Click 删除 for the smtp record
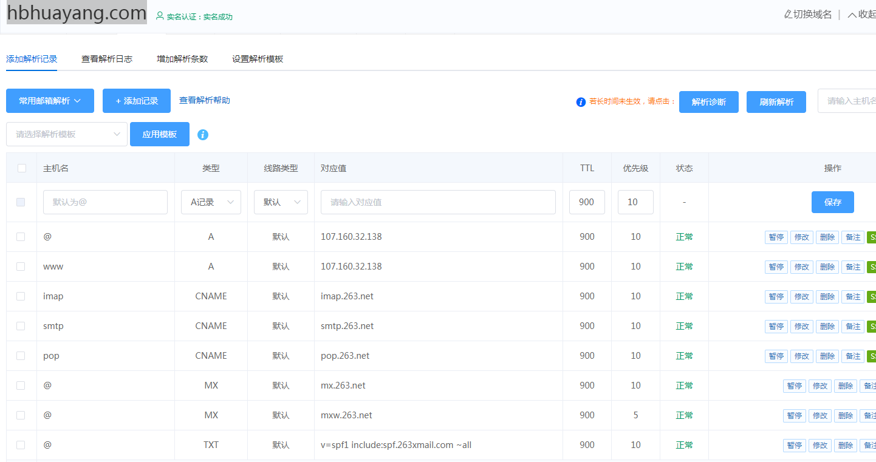The width and height of the screenshot is (876, 462). 827,327
